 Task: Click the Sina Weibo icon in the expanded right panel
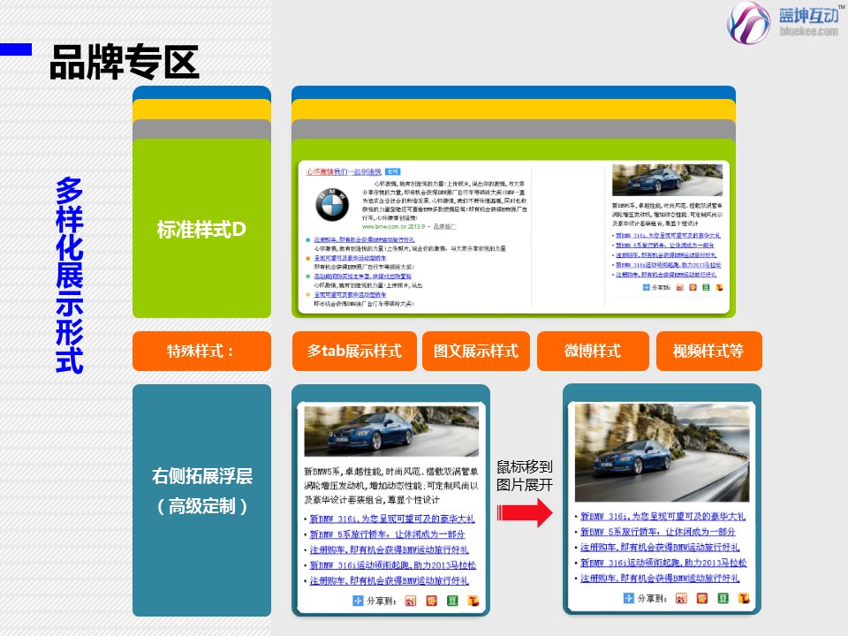point(680,598)
